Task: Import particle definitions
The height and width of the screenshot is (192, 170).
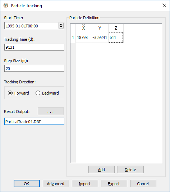Action: [x=85, y=184]
